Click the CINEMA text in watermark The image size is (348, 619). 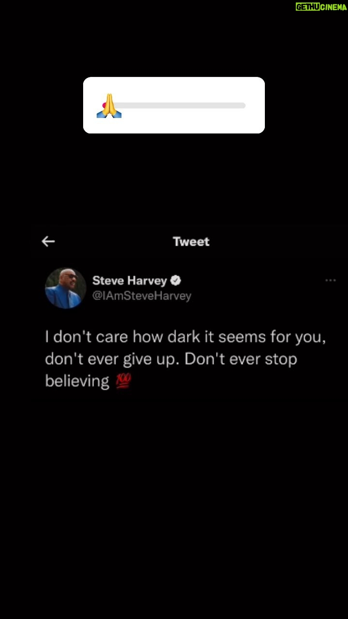[334, 7]
